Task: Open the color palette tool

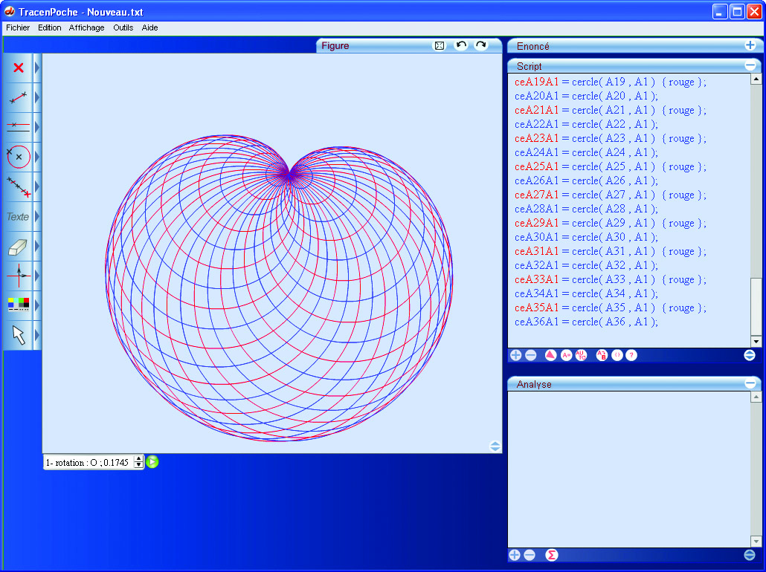Action: pos(19,305)
